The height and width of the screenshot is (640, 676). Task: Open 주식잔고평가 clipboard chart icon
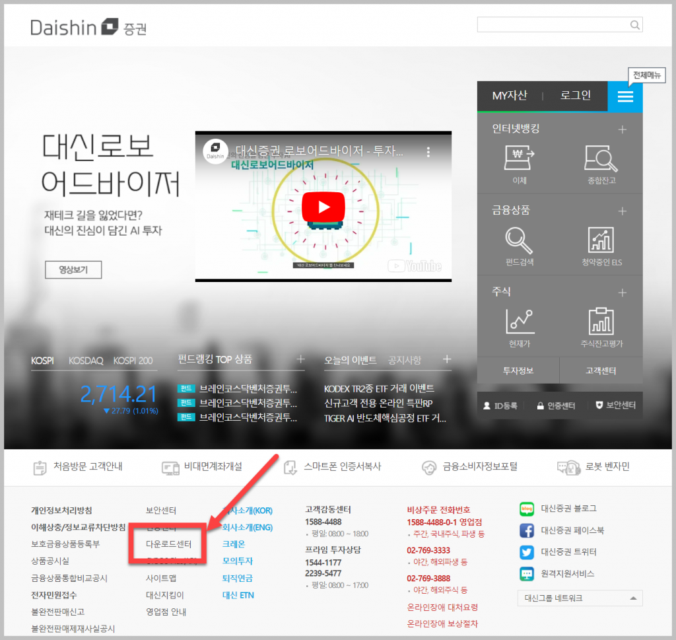601,321
